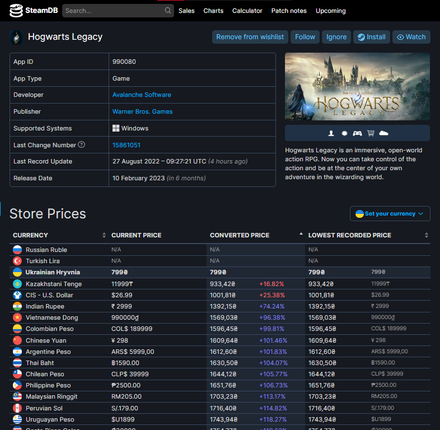Click the Turkish Lira flag icon
The image size is (440, 430).
click(x=17, y=261)
